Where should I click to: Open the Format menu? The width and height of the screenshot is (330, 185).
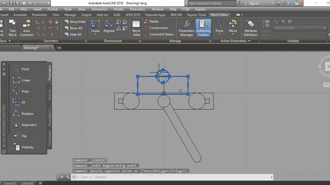click(53, 9)
